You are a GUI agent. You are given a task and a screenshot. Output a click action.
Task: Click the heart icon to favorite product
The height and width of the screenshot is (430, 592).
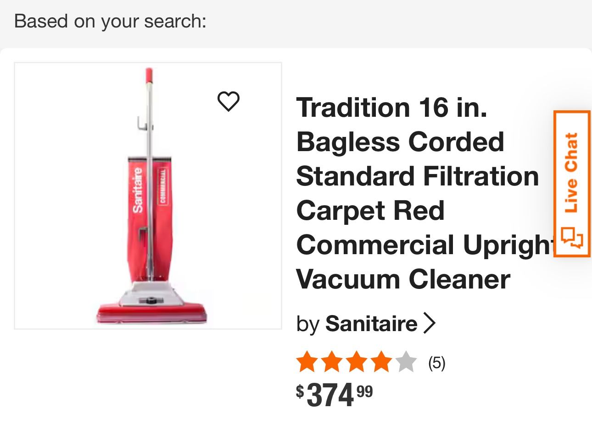[x=228, y=101]
